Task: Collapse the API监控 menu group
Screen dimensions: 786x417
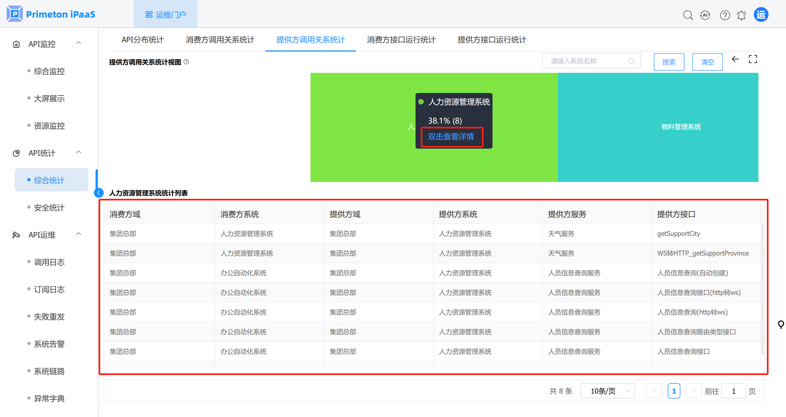Action: [x=79, y=43]
